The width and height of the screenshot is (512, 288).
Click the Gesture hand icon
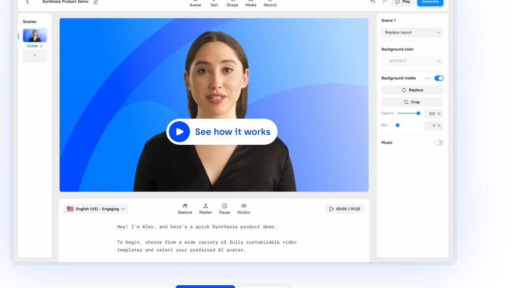click(x=185, y=206)
